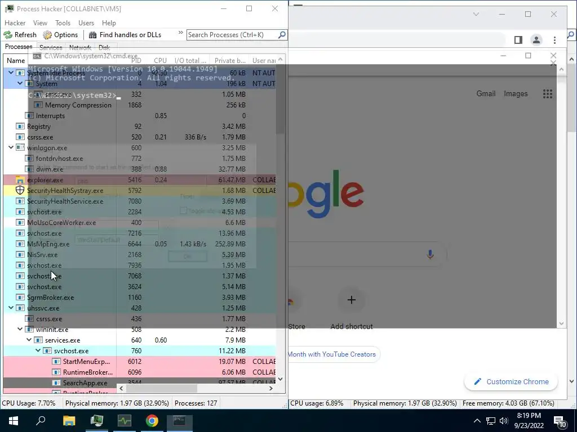
Task: Click Find handles or DLLs
Action: tap(125, 35)
